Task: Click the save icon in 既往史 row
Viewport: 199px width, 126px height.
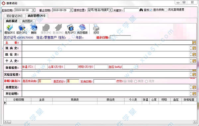Action: point(194,54)
